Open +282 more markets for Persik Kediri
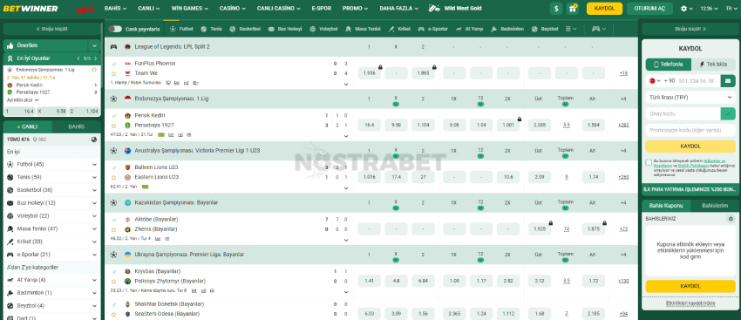Viewport: 741px width, 320px height. tap(623, 126)
